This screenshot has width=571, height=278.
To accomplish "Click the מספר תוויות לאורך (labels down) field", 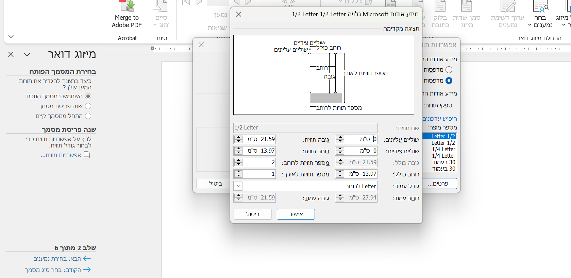I will coord(259,174).
